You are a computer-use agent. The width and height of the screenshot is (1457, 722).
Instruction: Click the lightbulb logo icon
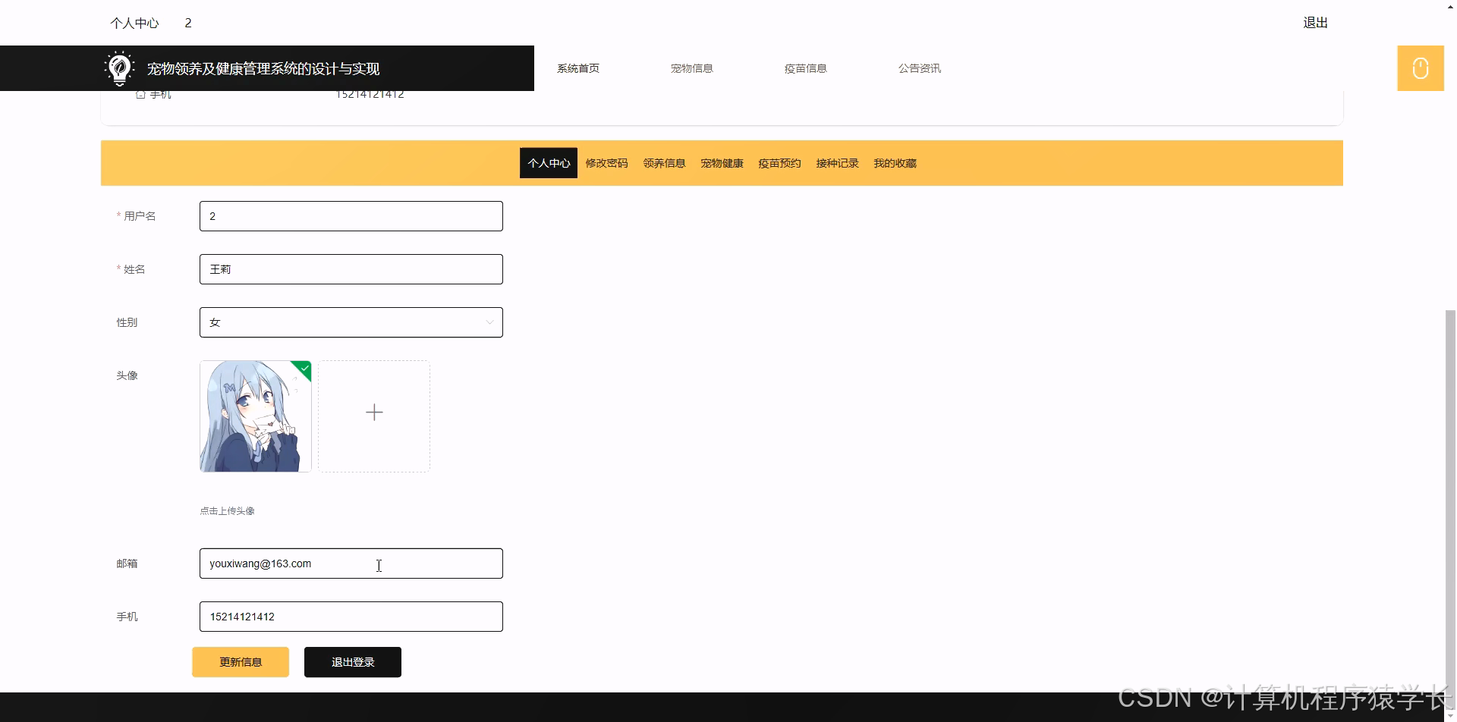pos(119,68)
